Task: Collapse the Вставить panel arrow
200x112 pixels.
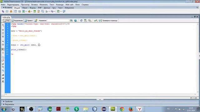Action: pyautogui.click(x=4, y=8)
